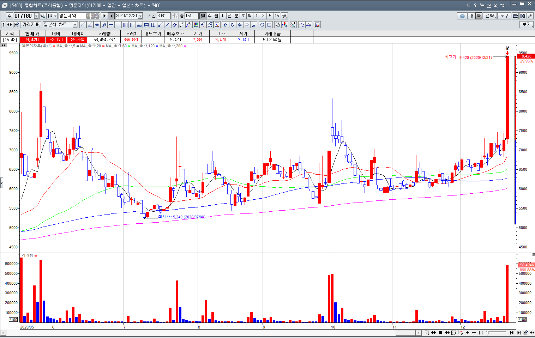This screenshot has height=338, width=535.
Task: Click the count input field showing 151
Action: click(192, 16)
